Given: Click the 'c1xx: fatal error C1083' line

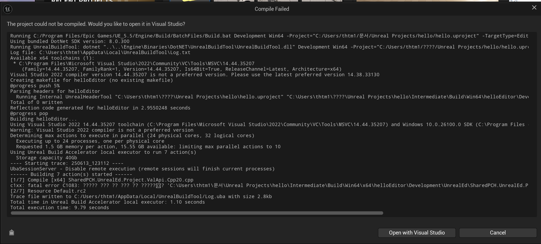Looking at the screenshot, I should point(269,185).
